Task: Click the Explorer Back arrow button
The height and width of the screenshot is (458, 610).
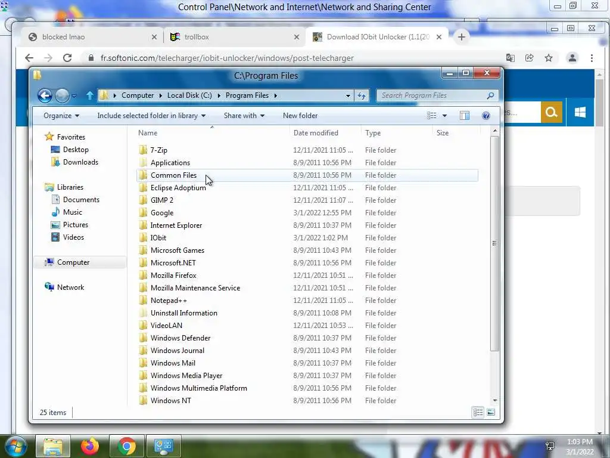Action: tap(45, 95)
